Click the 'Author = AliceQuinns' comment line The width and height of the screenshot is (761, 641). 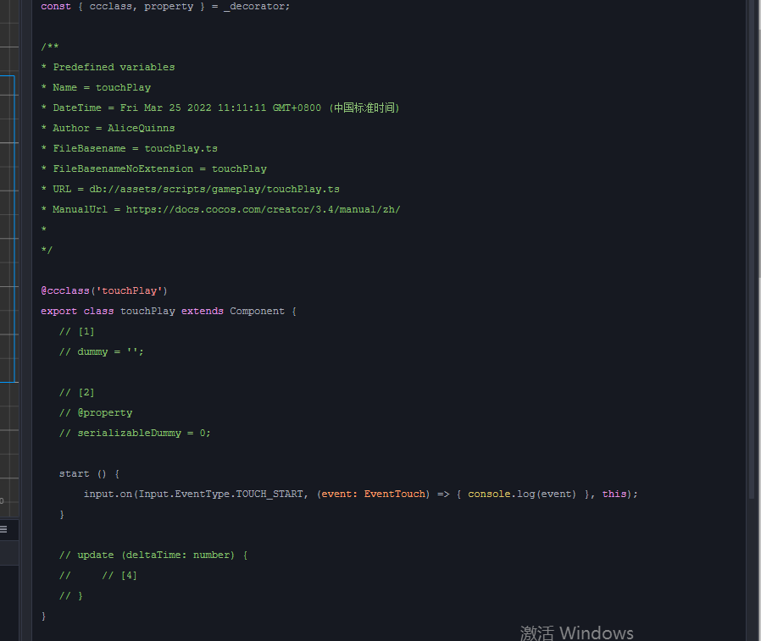coord(108,129)
